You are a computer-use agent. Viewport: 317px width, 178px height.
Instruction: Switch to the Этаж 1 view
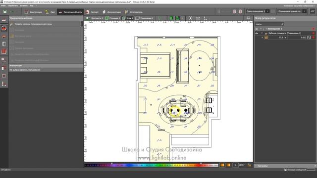tap(127, 18)
